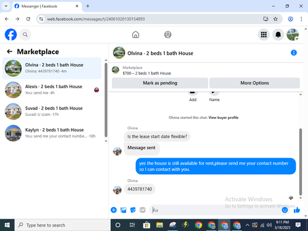Click the message 4439781740

[140, 189]
